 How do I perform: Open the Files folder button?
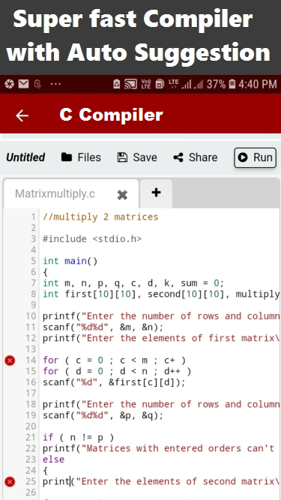(x=81, y=157)
